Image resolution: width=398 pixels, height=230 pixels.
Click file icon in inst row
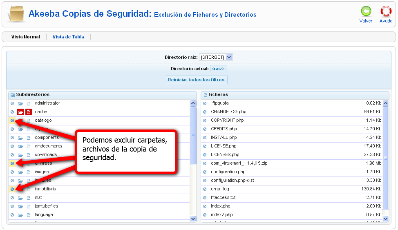pos(29,198)
